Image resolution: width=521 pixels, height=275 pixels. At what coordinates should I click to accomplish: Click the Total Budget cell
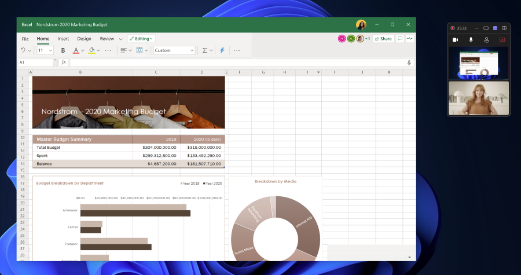pyautogui.click(x=82, y=148)
